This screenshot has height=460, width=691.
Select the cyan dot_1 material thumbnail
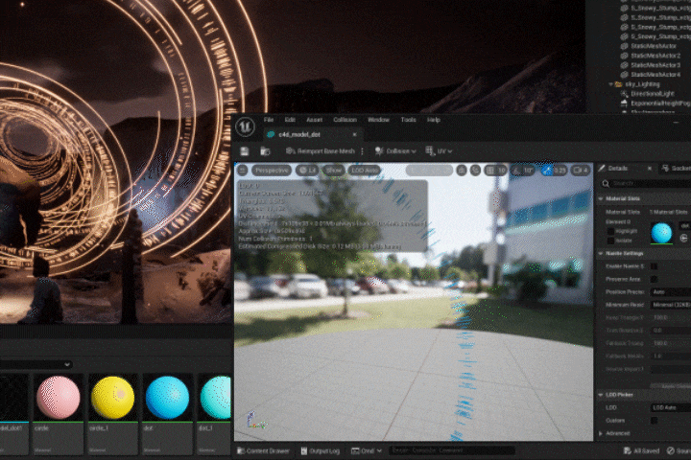215,398
